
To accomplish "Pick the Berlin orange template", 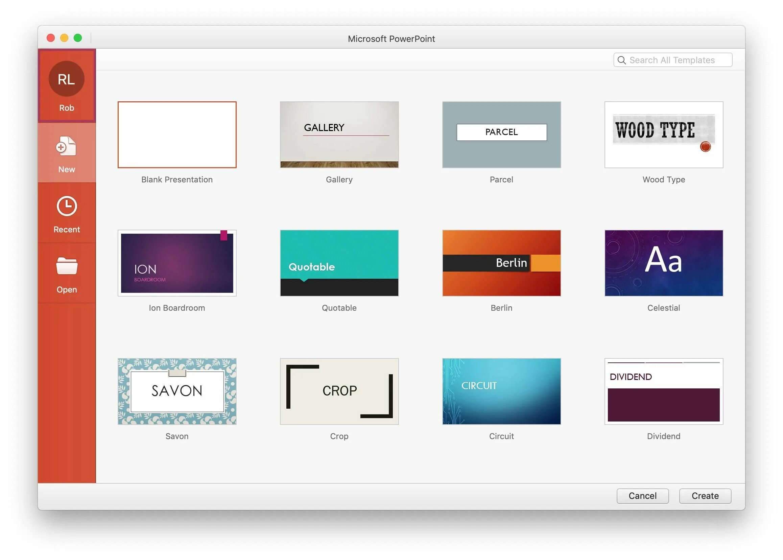I will pos(501,263).
